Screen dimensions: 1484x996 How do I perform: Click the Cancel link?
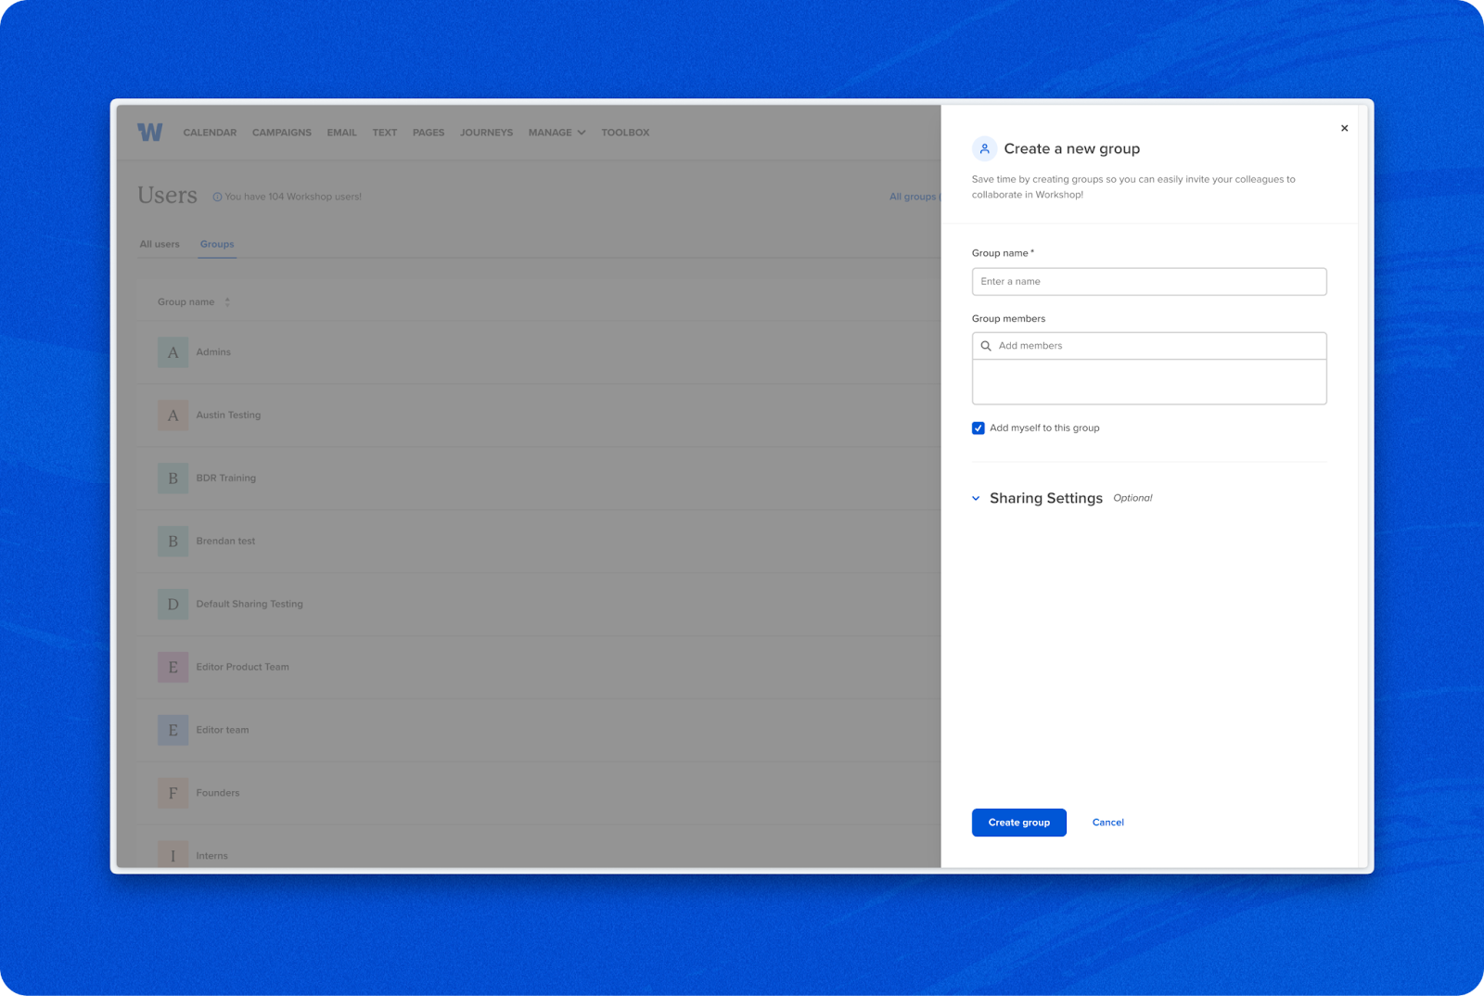tap(1107, 823)
